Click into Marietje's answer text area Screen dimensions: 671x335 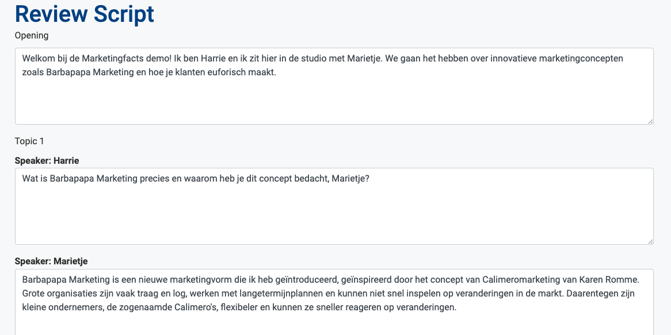(334, 322)
